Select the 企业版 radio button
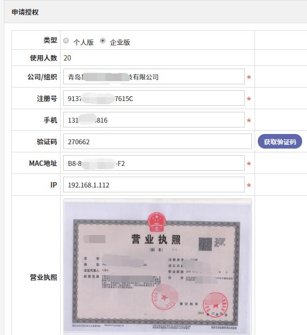Image resolution: width=307 pixels, height=335 pixels. (103, 41)
